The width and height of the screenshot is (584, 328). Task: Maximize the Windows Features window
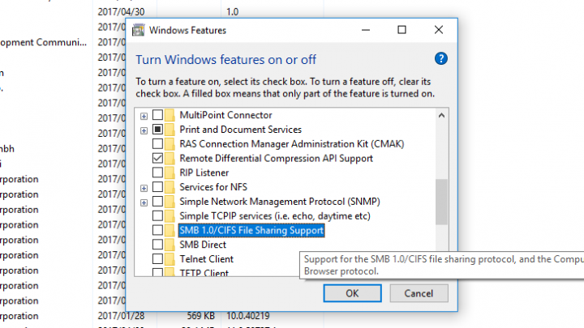(401, 30)
